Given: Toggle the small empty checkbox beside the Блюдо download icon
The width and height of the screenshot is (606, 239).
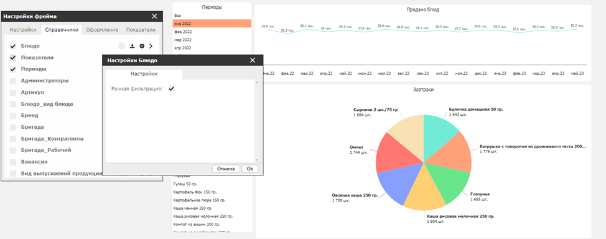Looking at the screenshot, I should point(122,46).
